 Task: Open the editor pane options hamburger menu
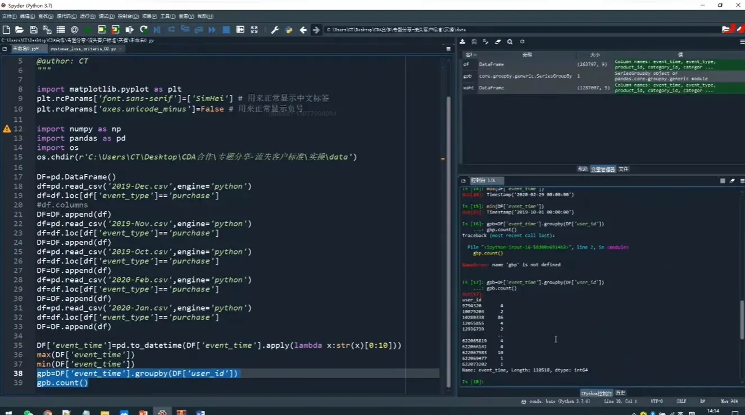[448, 49]
